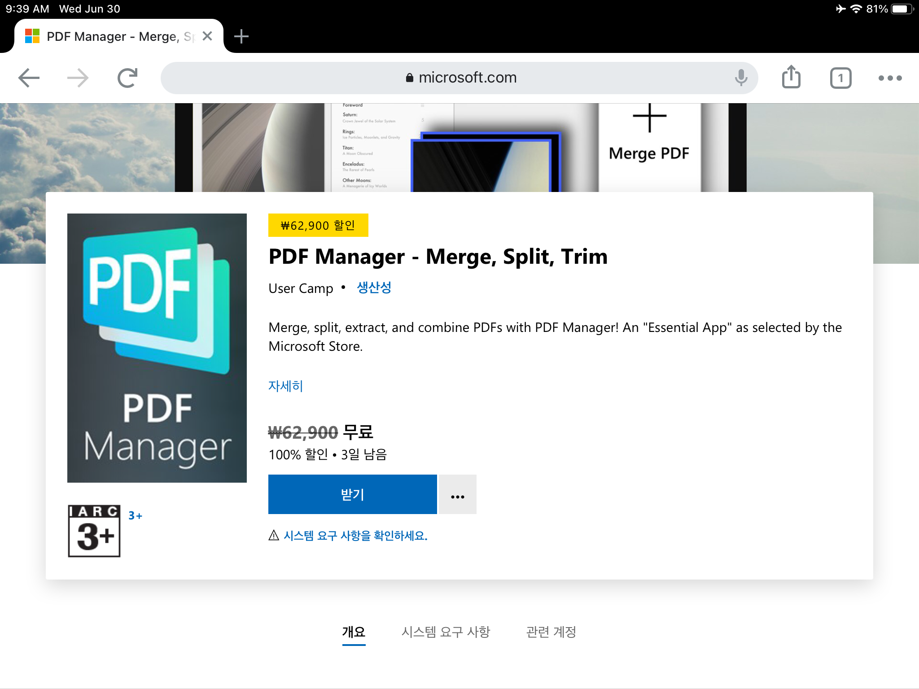Tap the browser back arrow
Screen dimensions: 919x689
[29, 78]
